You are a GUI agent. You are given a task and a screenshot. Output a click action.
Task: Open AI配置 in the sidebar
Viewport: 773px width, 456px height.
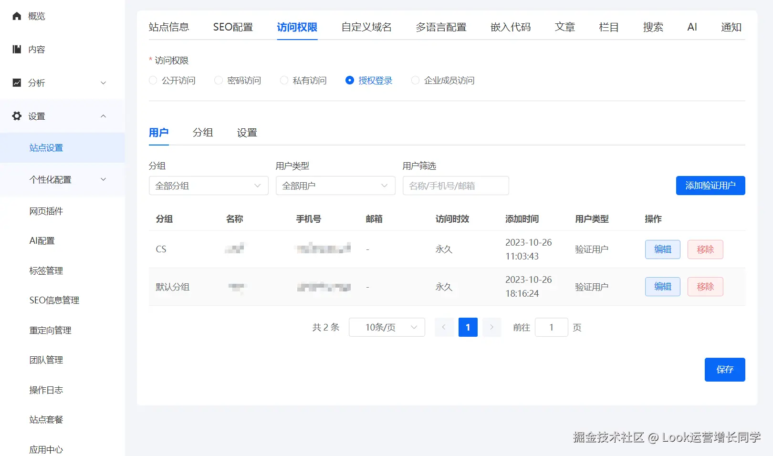42,241
